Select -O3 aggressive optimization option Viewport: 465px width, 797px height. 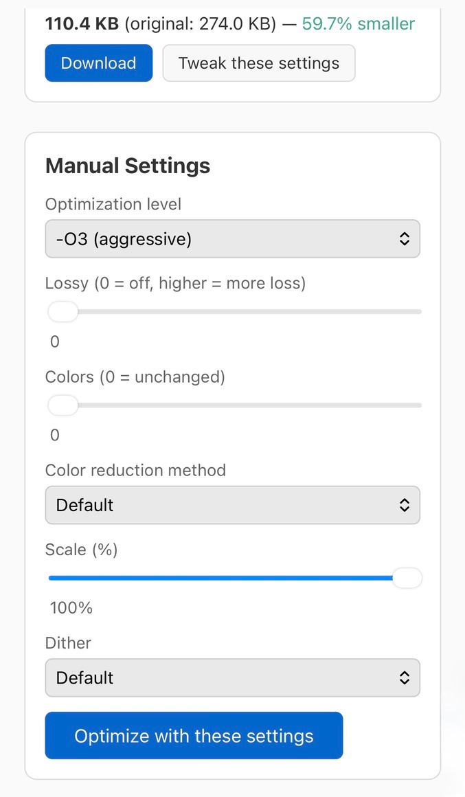[x=232, y=238]
